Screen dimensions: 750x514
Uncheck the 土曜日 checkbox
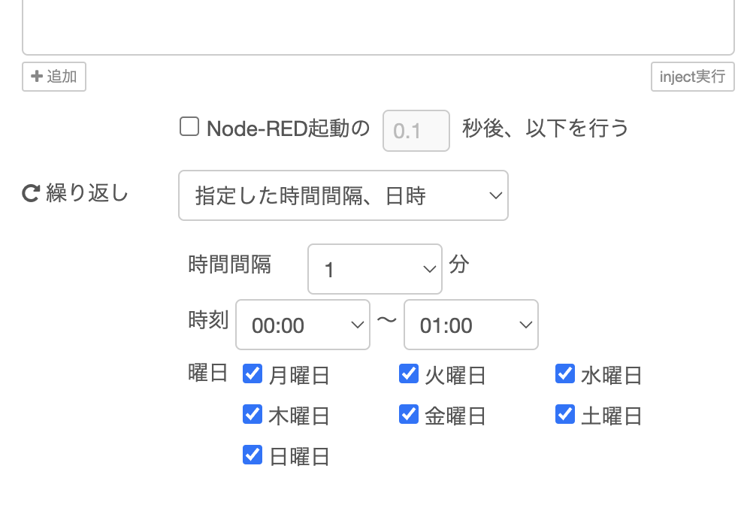565,414
